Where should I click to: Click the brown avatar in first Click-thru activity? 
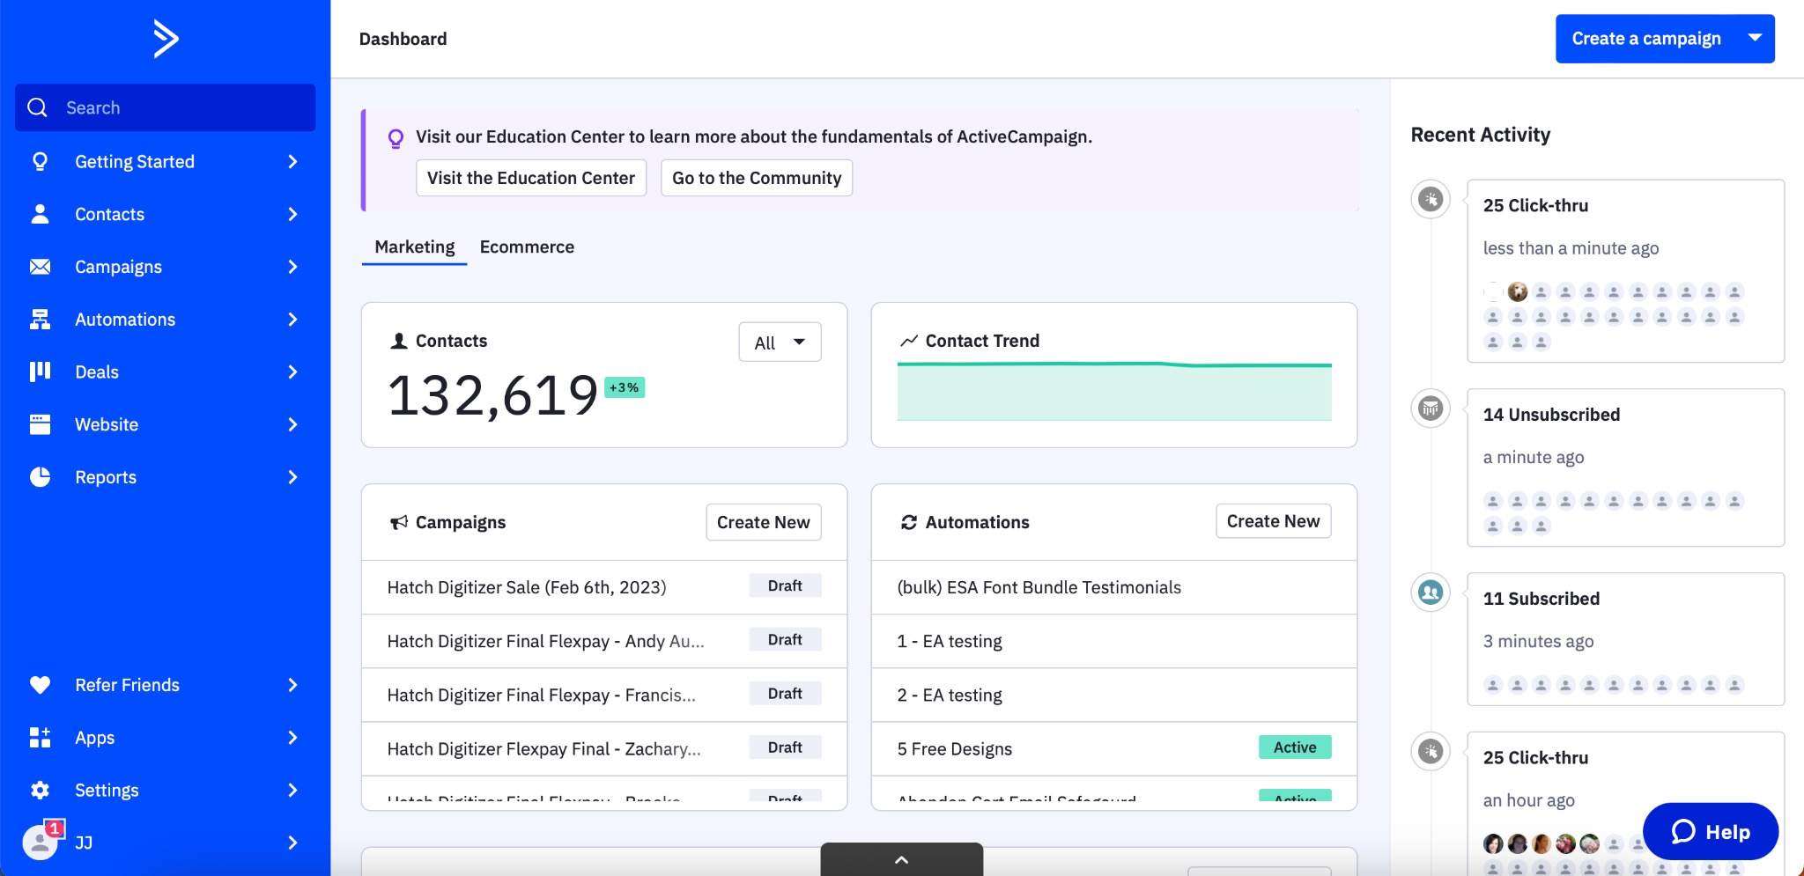coord(1517,291)
